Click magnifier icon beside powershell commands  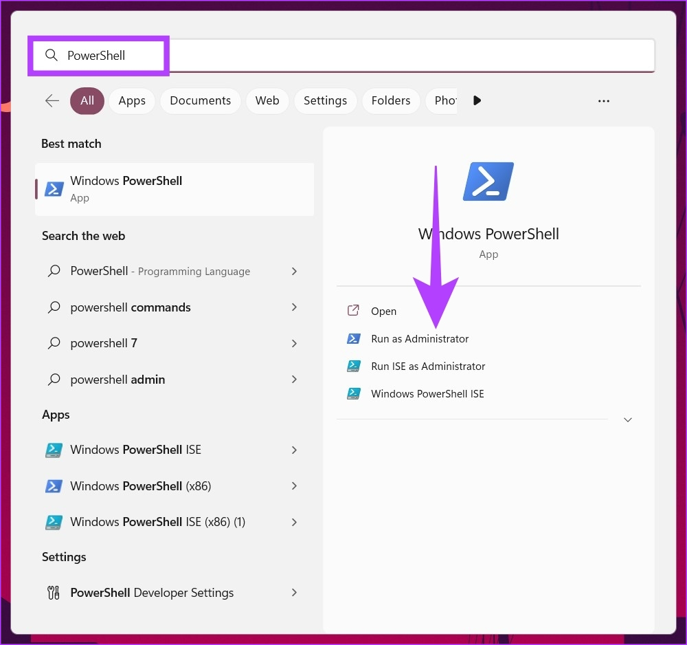click(x=54, y=307)
